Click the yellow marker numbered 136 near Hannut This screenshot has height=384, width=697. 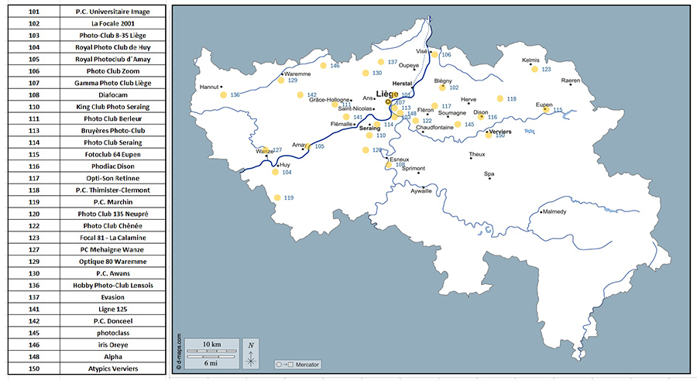(x=224, y=94)
